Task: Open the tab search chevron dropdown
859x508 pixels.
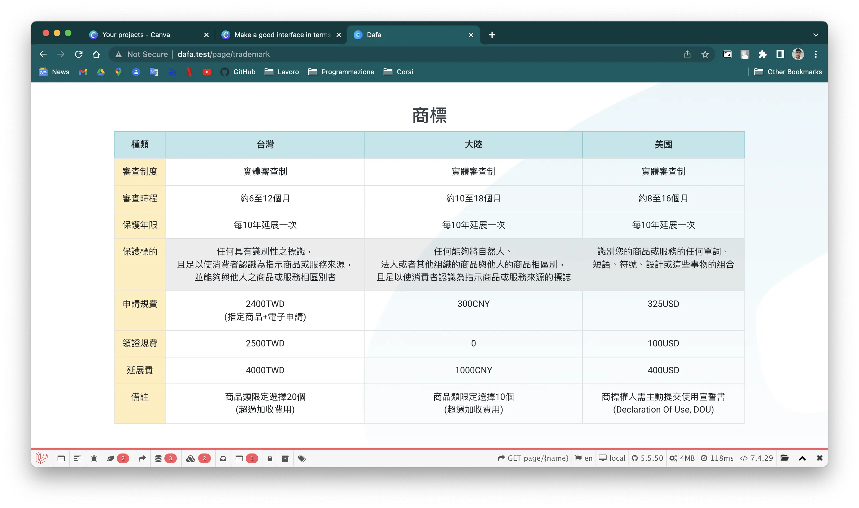Action: 816,35
